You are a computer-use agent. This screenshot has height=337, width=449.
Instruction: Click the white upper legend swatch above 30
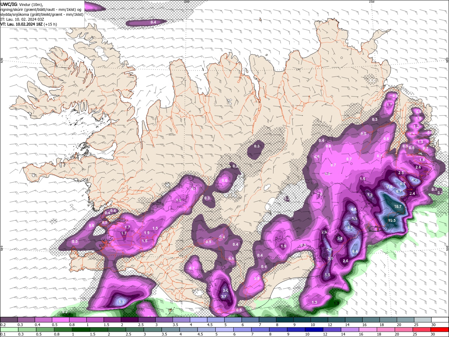tap(440, 320)
